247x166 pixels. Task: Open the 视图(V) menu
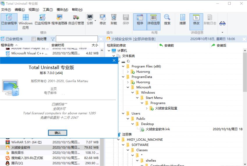click(x=34, y=10)
